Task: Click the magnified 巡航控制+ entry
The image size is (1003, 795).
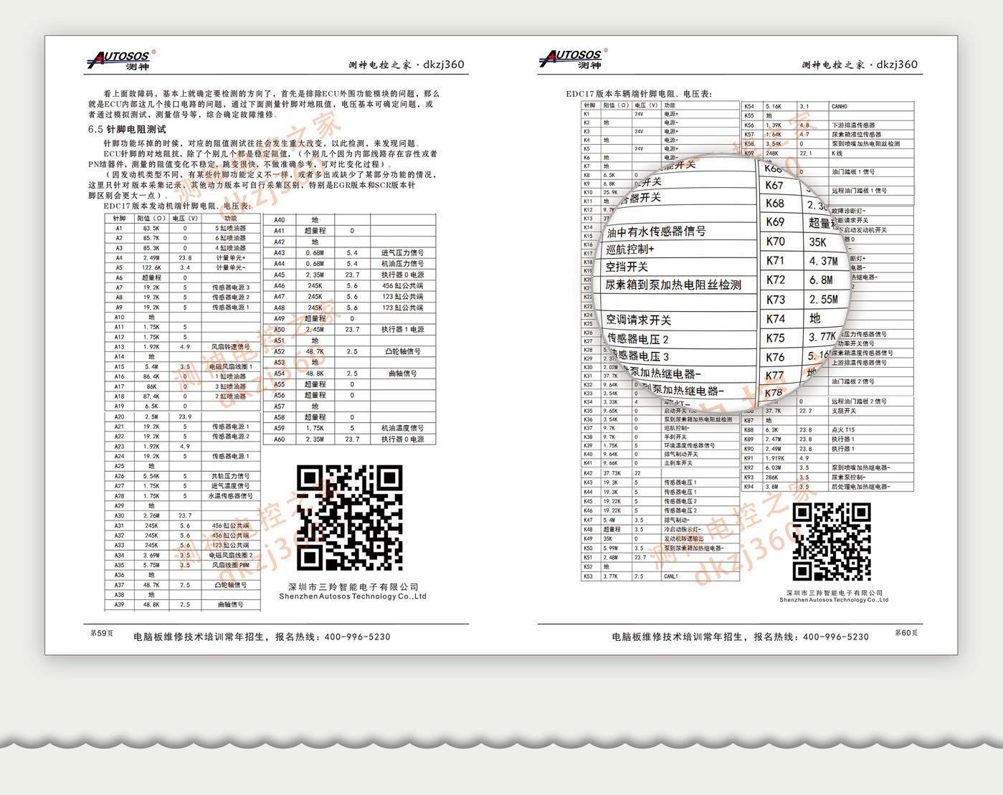Action: (x=630, y=249)
